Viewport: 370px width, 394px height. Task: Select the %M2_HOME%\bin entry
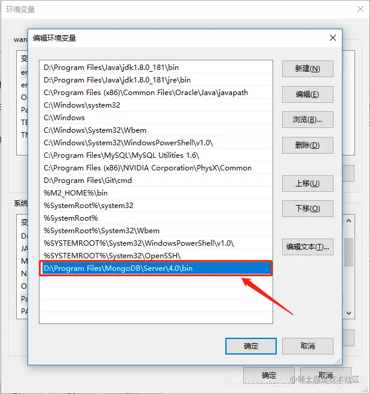[x=156, y=193]
